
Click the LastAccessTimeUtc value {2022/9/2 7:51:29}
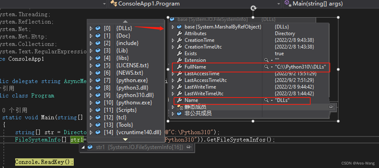tap(294, 80)
